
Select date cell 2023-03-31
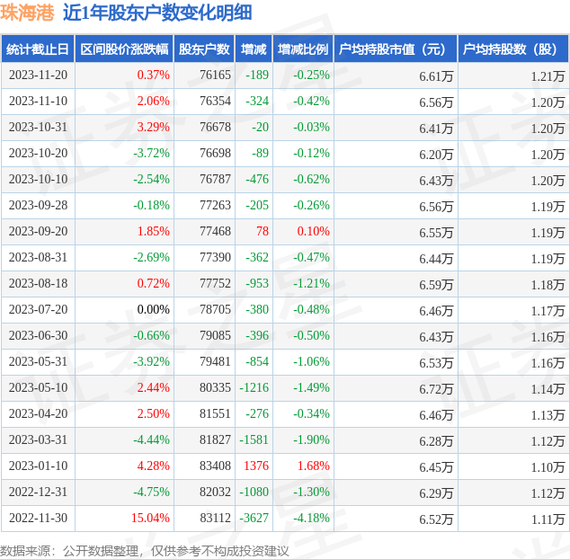click(38, 439)
